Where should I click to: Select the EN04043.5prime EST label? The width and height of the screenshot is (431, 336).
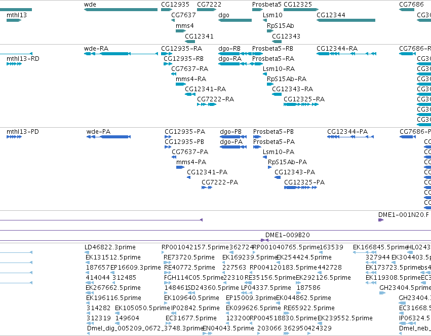pyautogui.click(x=228, y=329)
